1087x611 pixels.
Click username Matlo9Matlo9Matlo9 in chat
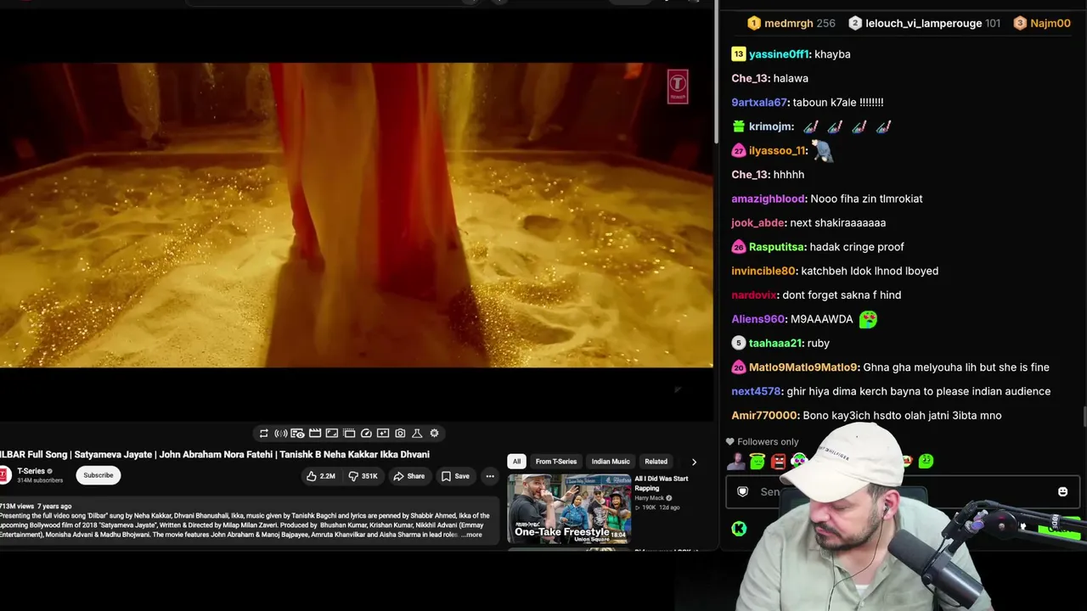(x=803, y=367)
